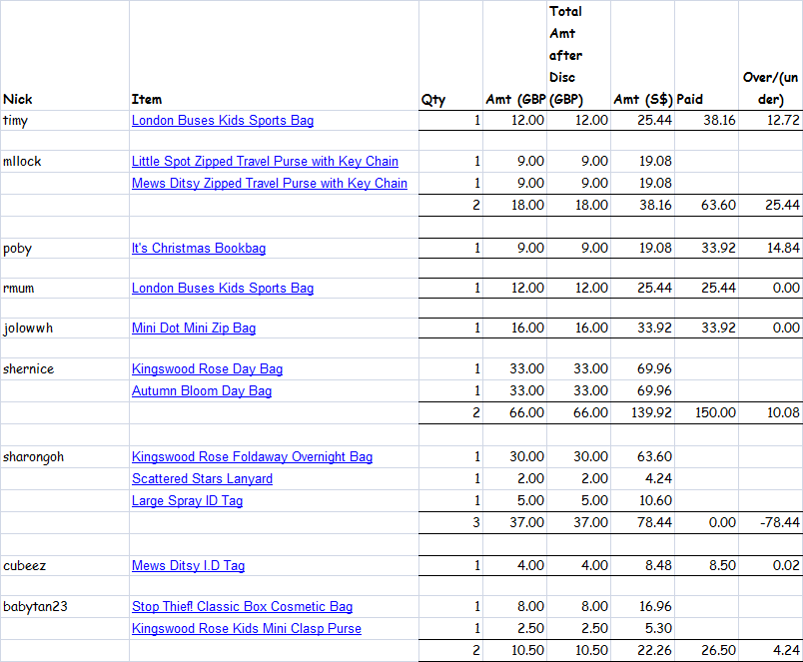The height and width of the screenshot is (662, 803).
Task: Select the 'Item' column header cell
Action: point(274,55)
